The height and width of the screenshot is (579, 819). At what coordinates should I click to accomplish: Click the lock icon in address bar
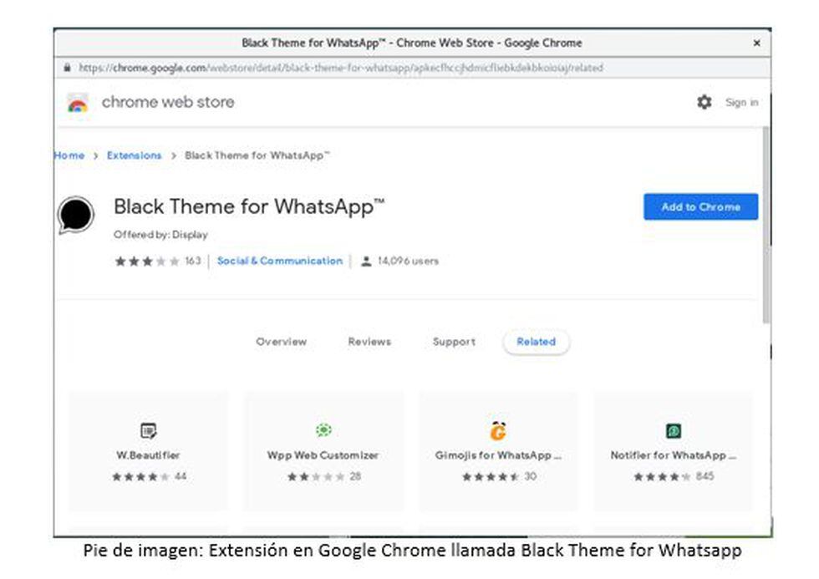[x=67, y=68]
